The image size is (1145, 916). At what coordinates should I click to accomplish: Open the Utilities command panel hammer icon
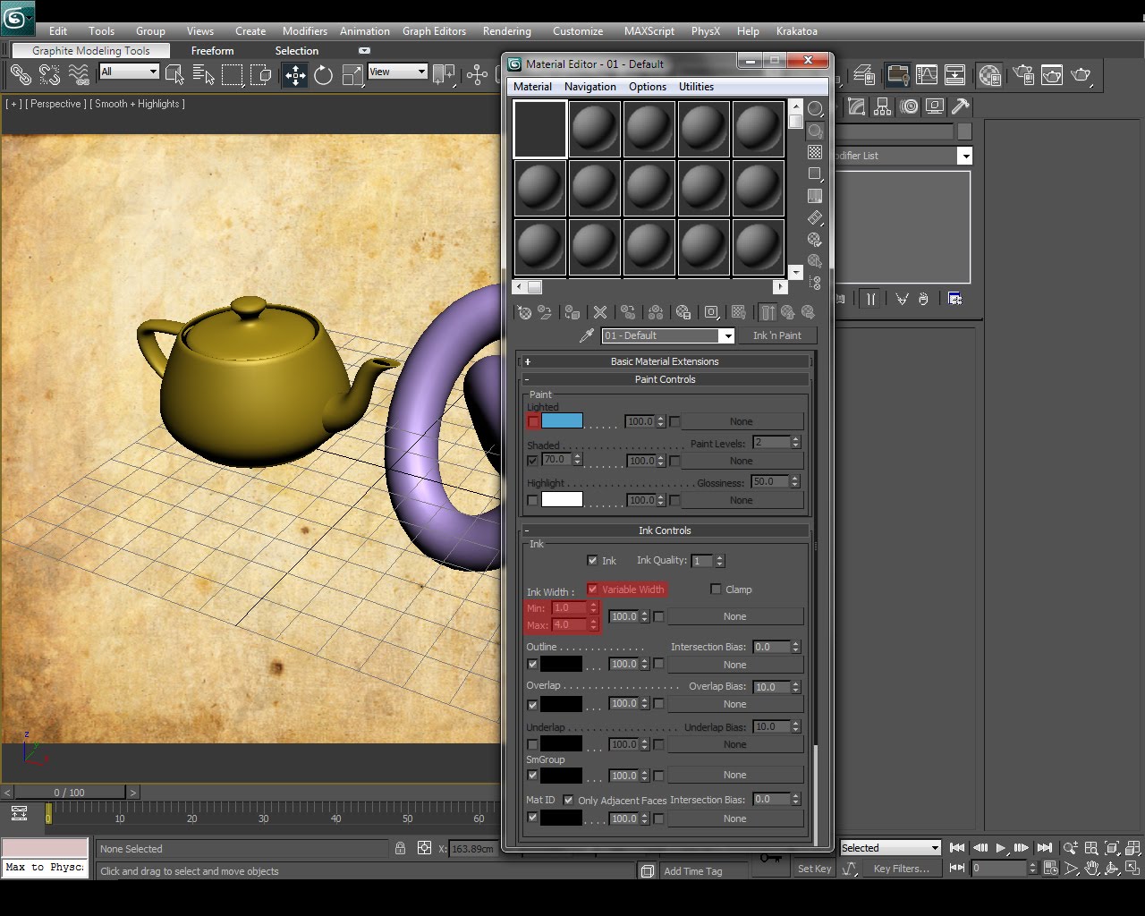[961, 106]
